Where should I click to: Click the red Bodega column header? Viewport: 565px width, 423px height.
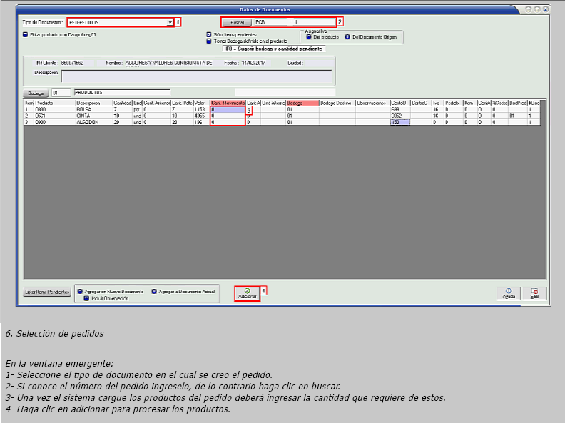[302, 103]
